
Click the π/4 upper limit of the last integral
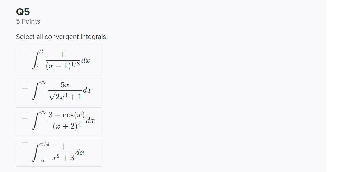[x=44, y=144]
